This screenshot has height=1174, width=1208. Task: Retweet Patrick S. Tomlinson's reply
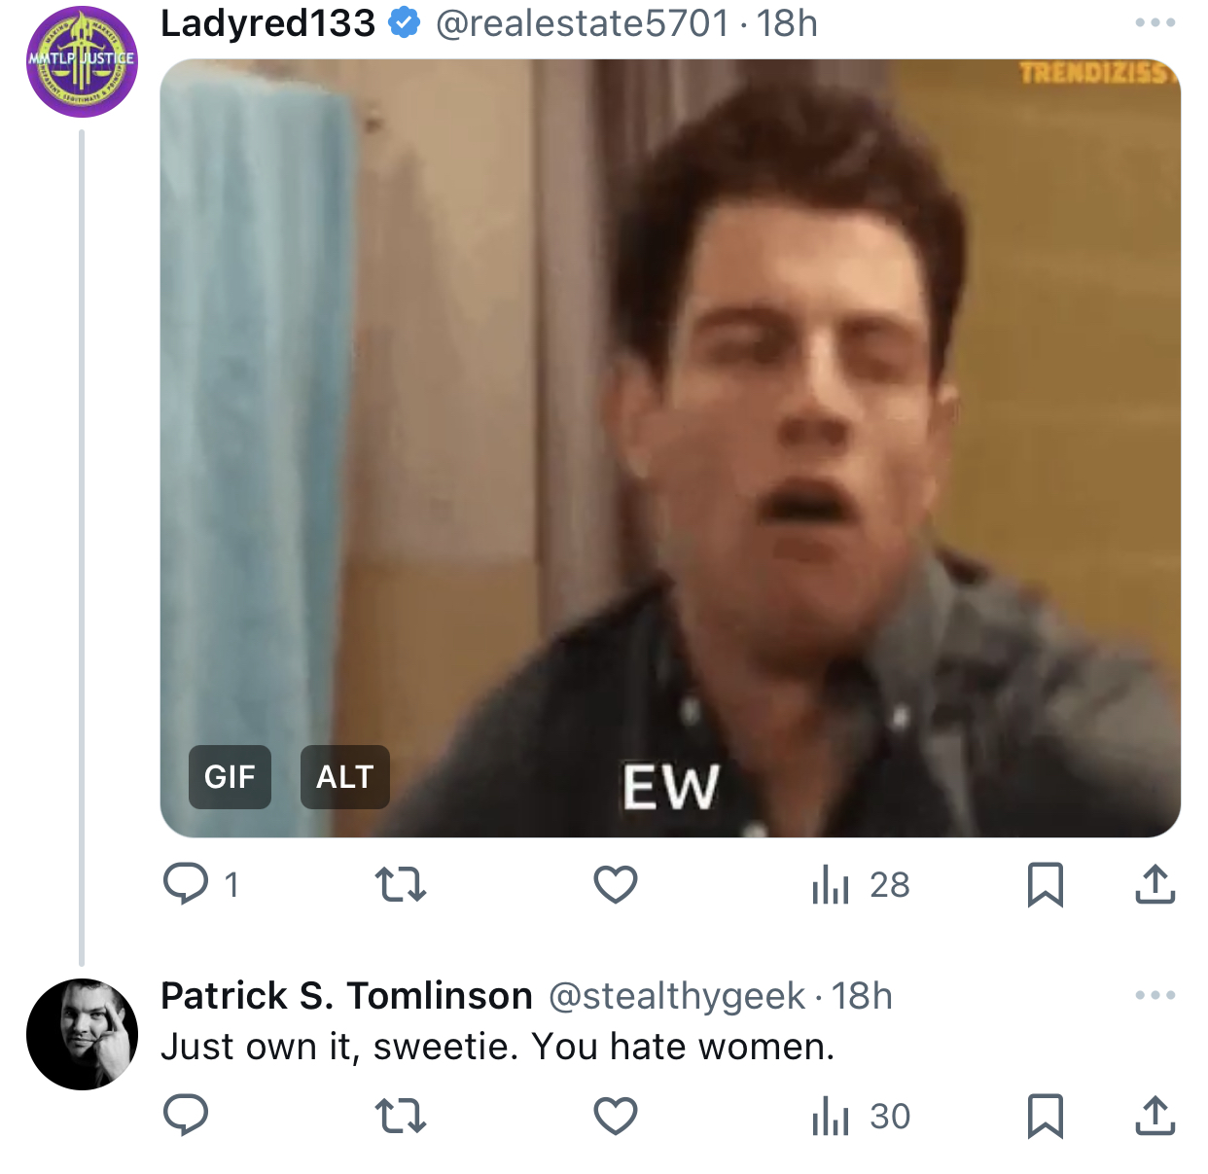click(x=401, y=1116)
